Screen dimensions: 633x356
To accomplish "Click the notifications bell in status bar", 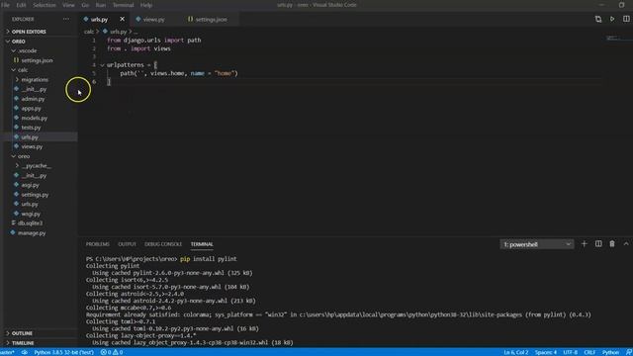I will [629, 352].
